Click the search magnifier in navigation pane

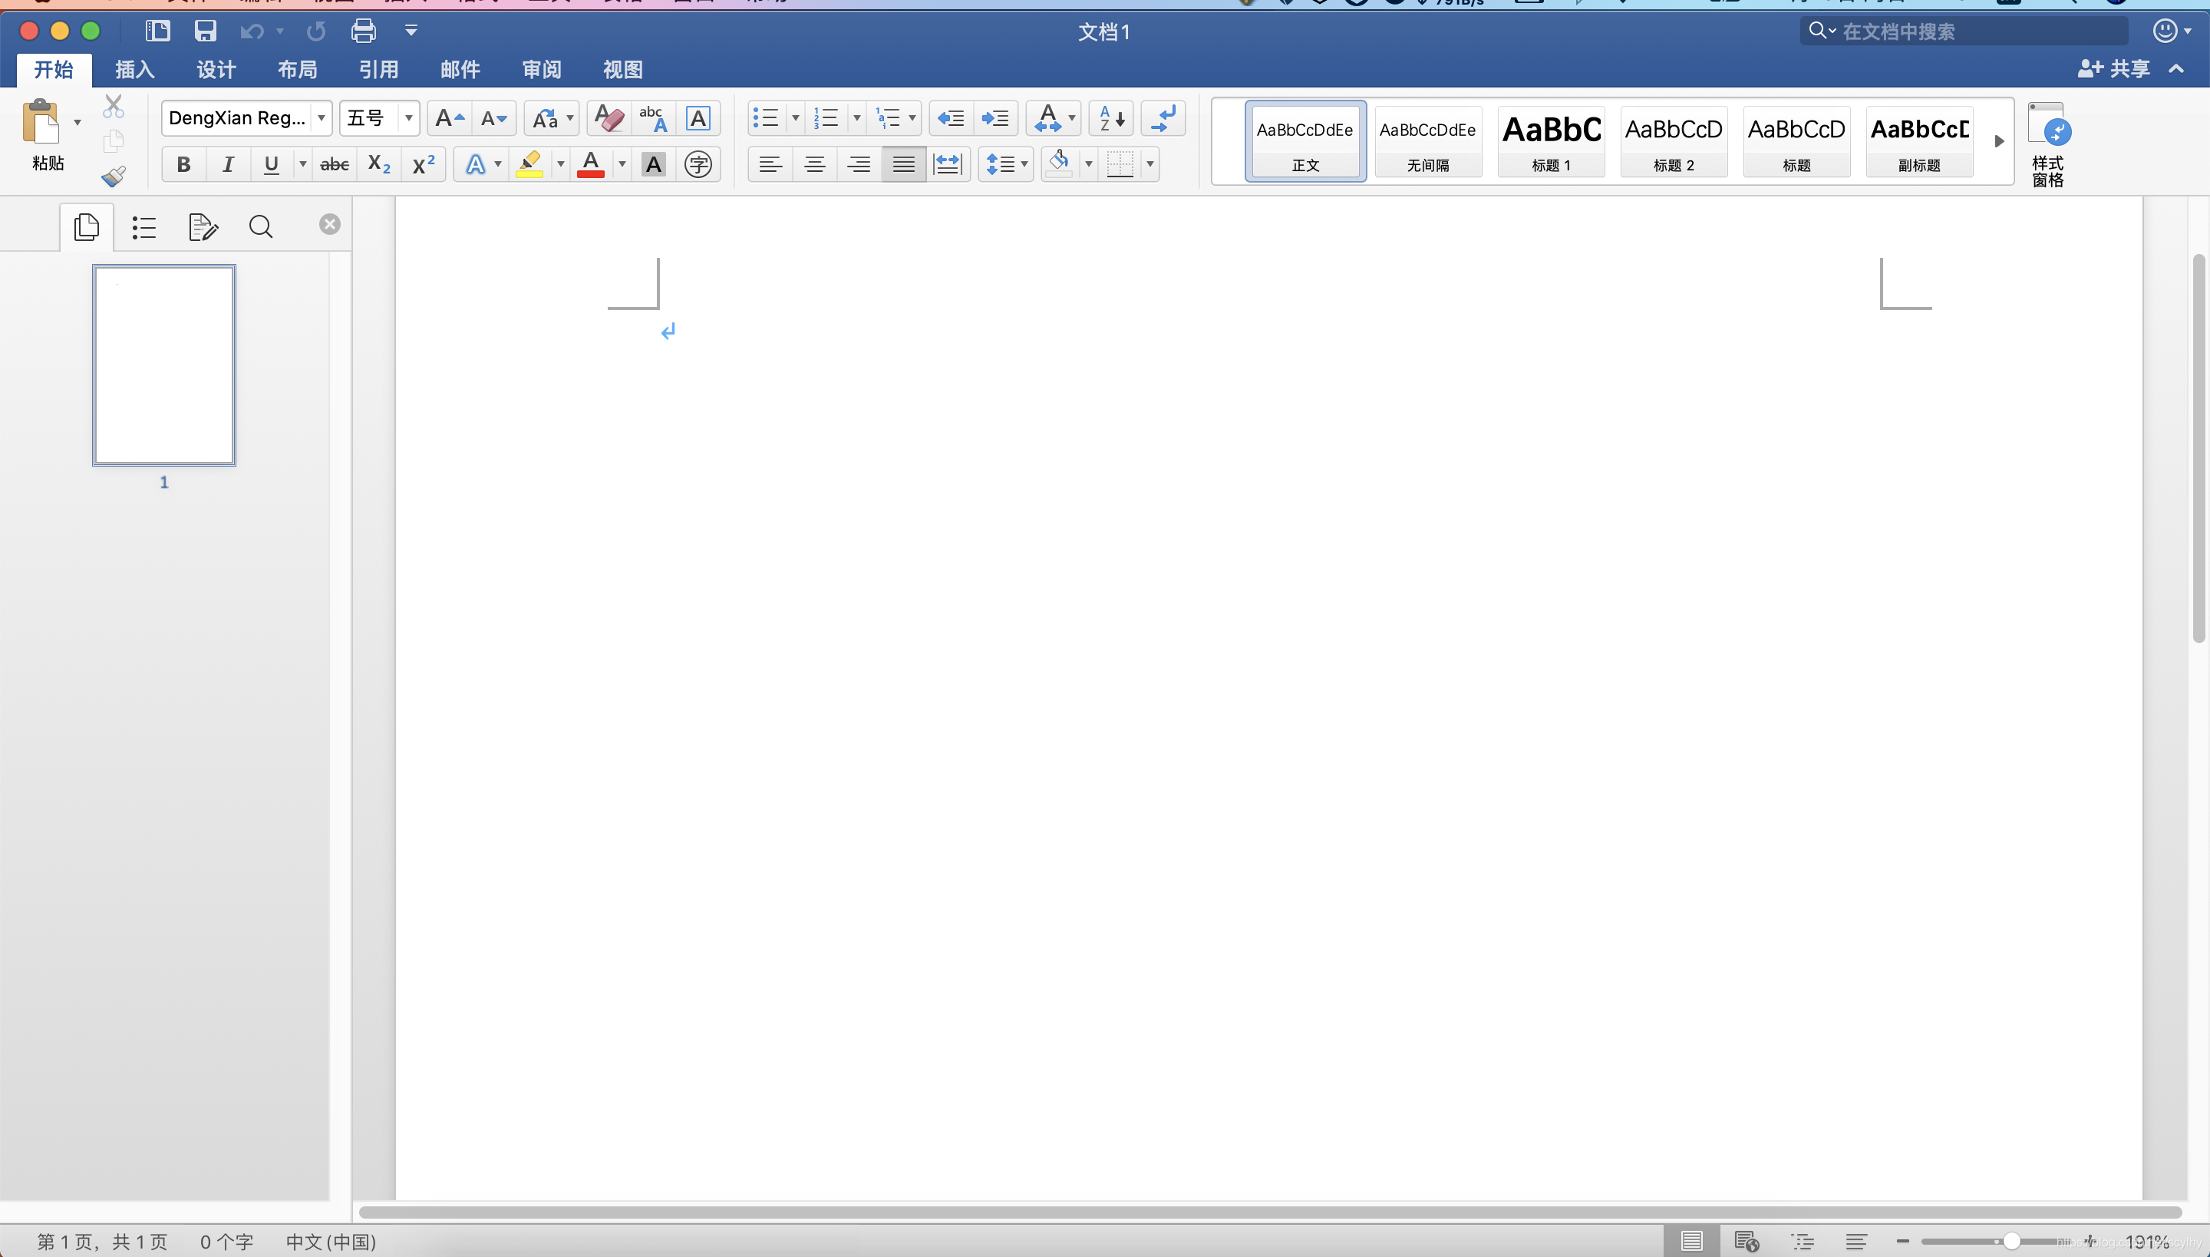click(261, 227)
